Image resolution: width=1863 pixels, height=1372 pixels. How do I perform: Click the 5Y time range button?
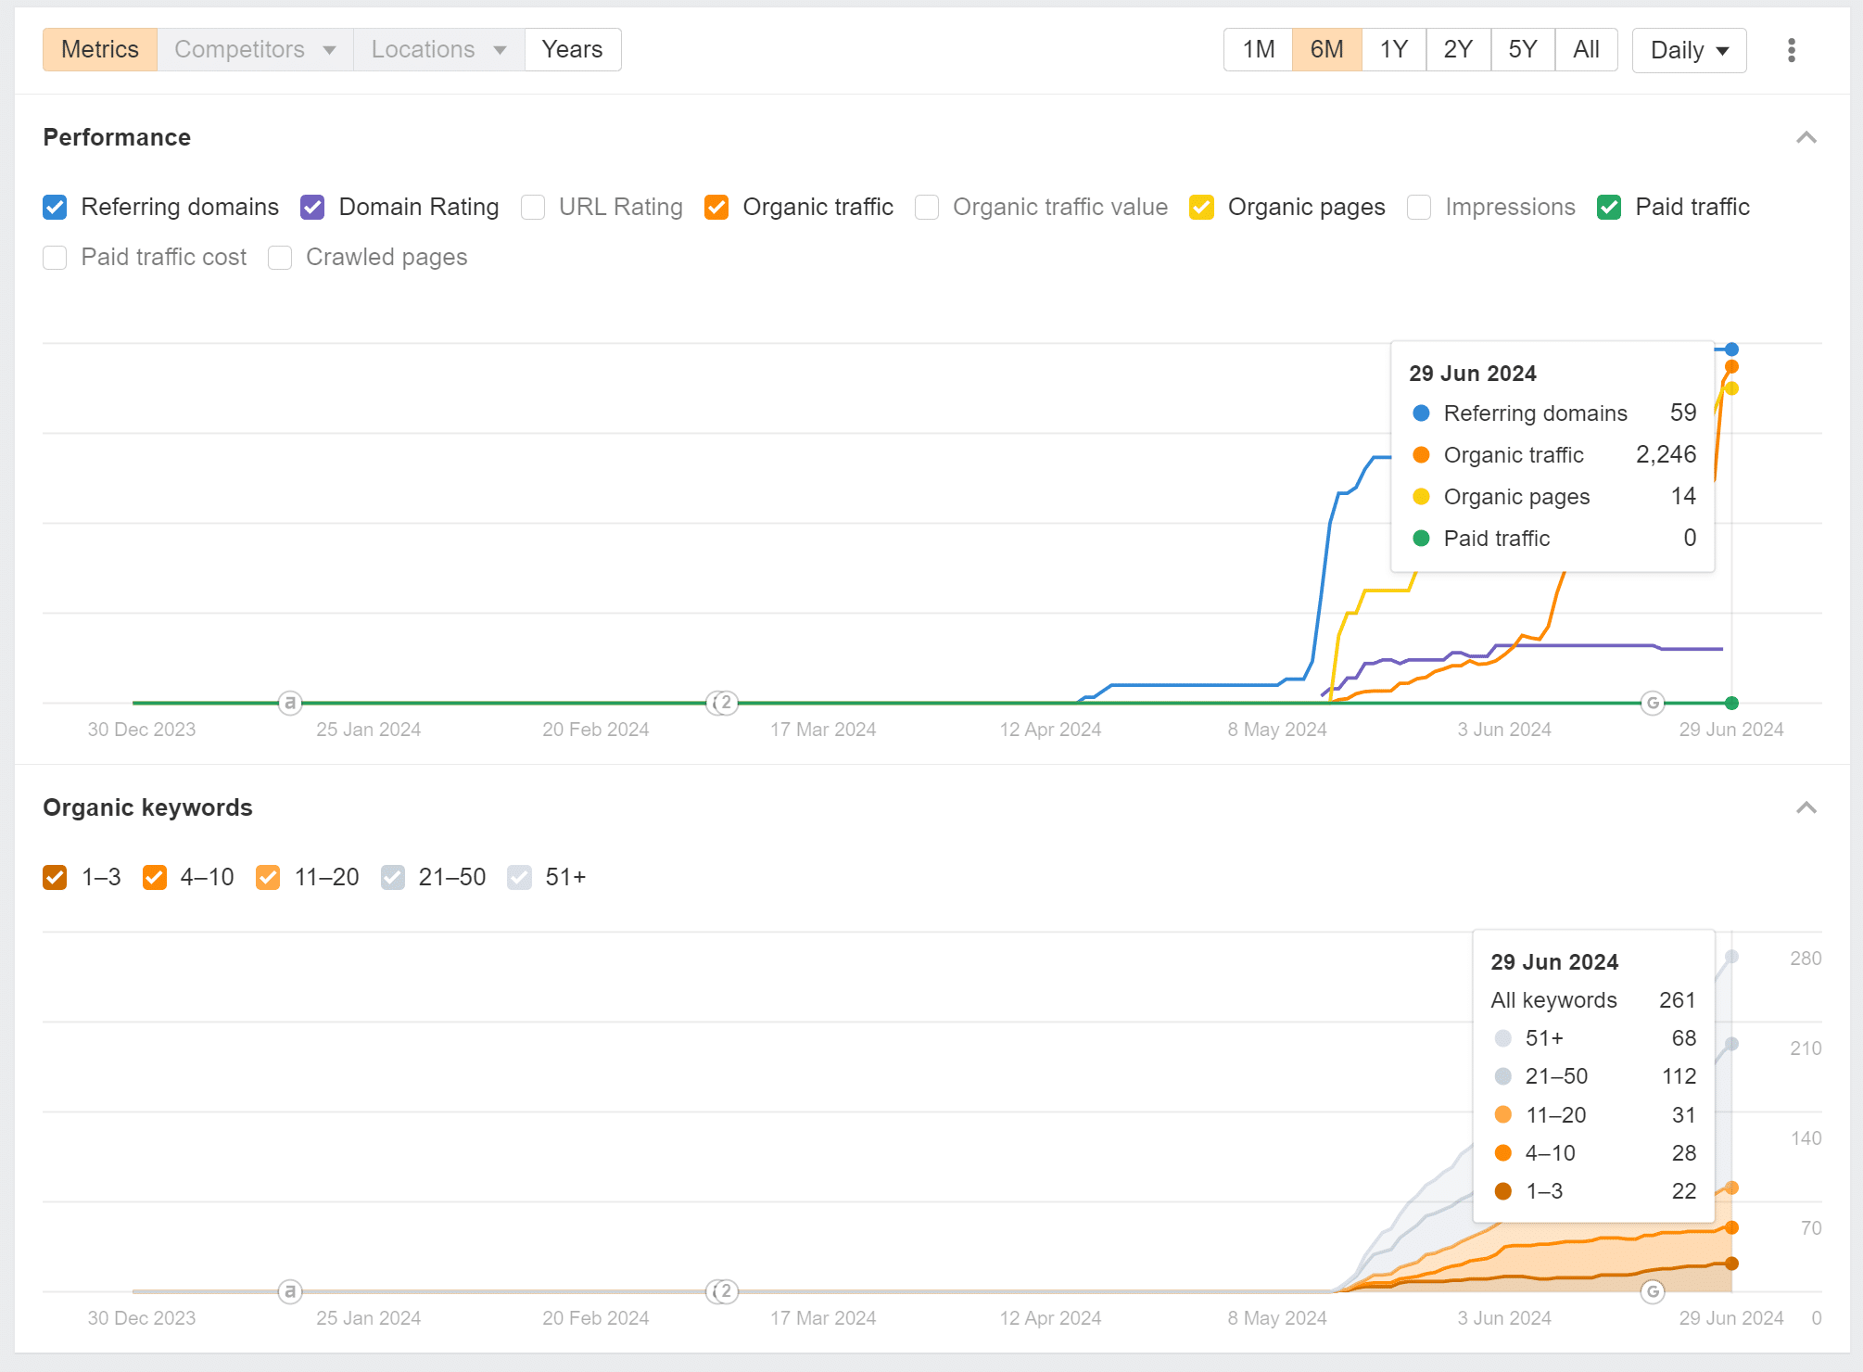pos(1520,49)
